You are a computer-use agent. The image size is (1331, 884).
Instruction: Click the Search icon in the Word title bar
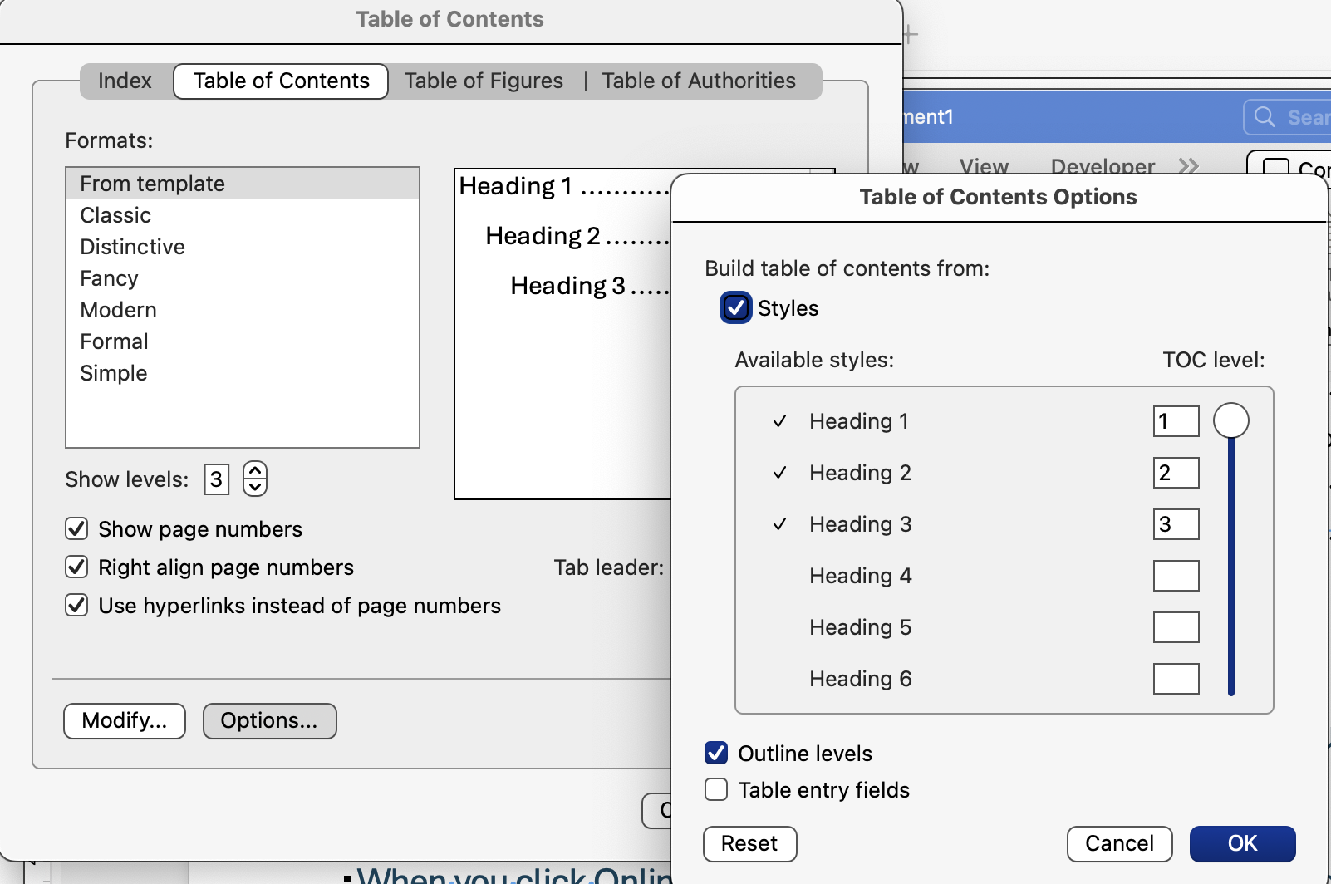click(1264, 116)
